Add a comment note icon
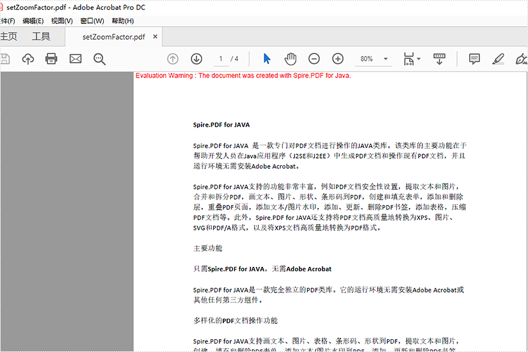528x352 pixels. [474, 59]
